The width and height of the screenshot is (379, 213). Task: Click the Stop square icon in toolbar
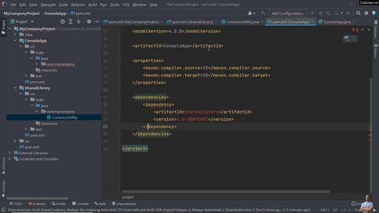[348, 13]
